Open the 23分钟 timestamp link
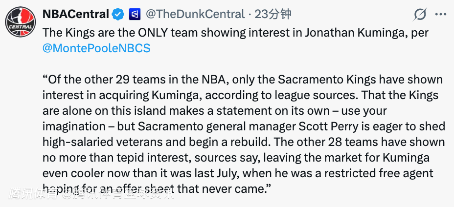The width and height of the screenshot is (454, 207). click(273, 15)
